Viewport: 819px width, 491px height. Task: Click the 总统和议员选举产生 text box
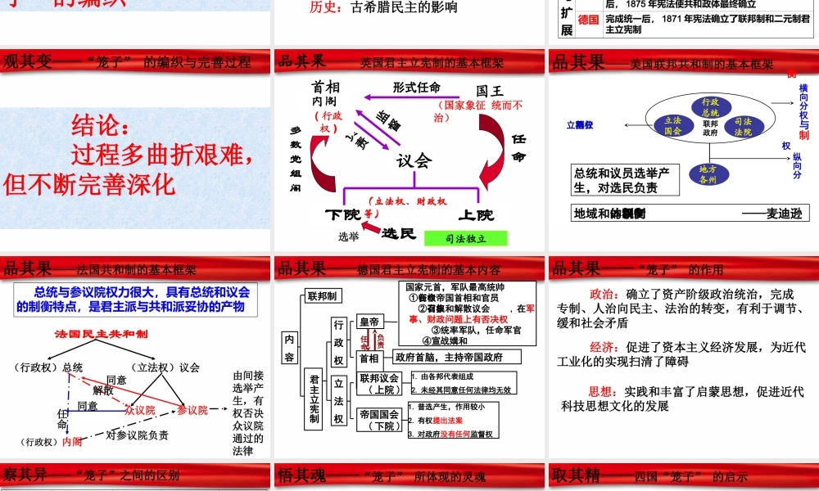tap(625, 180)
